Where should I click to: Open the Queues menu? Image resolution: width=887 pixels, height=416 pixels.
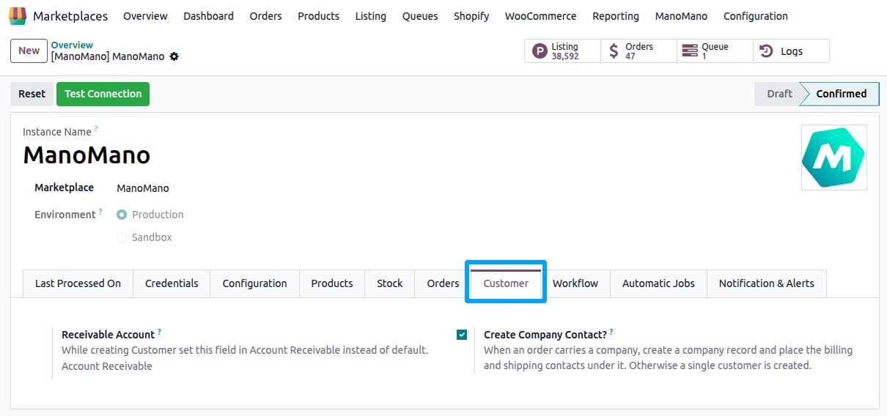point(420,16)
